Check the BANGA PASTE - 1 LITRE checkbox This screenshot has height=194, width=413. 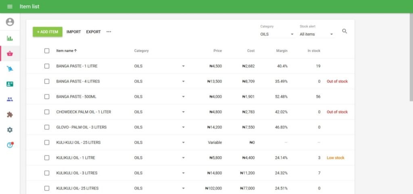pyautogui.click(x=47, y=66)
